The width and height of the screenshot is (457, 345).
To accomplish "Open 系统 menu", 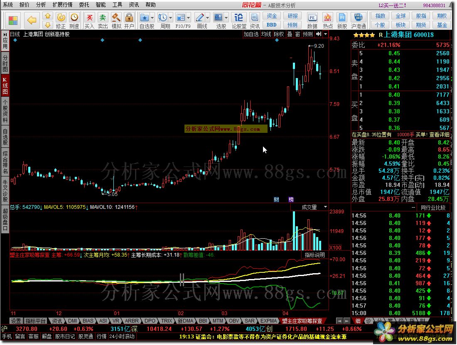I will click(8, 5).
